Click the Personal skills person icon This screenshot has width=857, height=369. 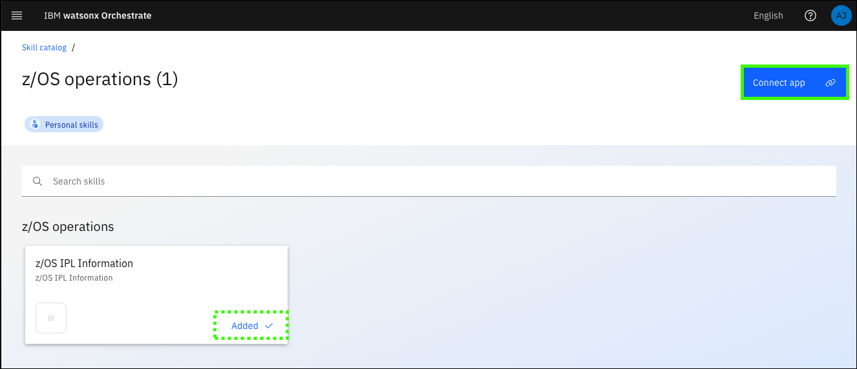click(x=35, y=125)
